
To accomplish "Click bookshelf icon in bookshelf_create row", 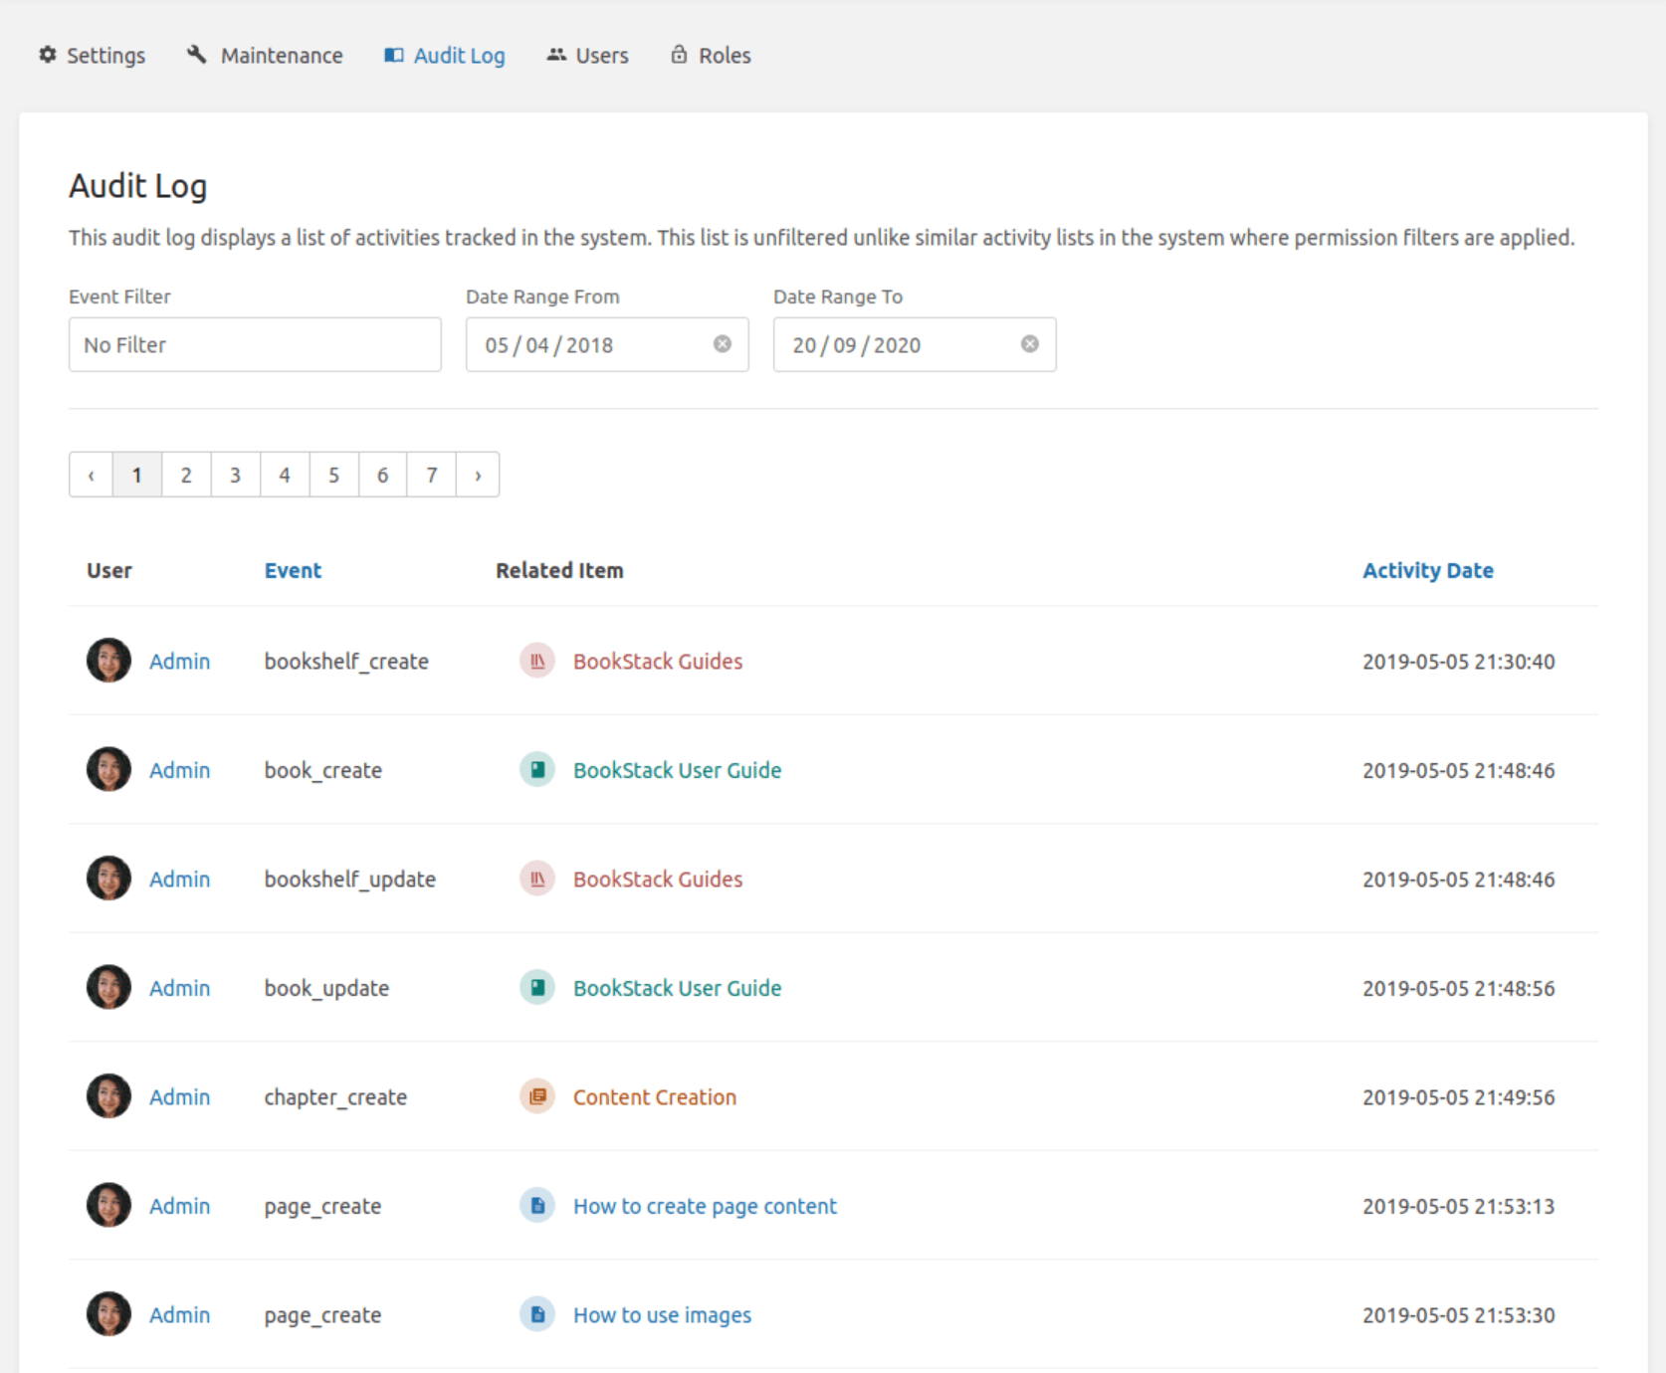I will click(x=537, y=661).
